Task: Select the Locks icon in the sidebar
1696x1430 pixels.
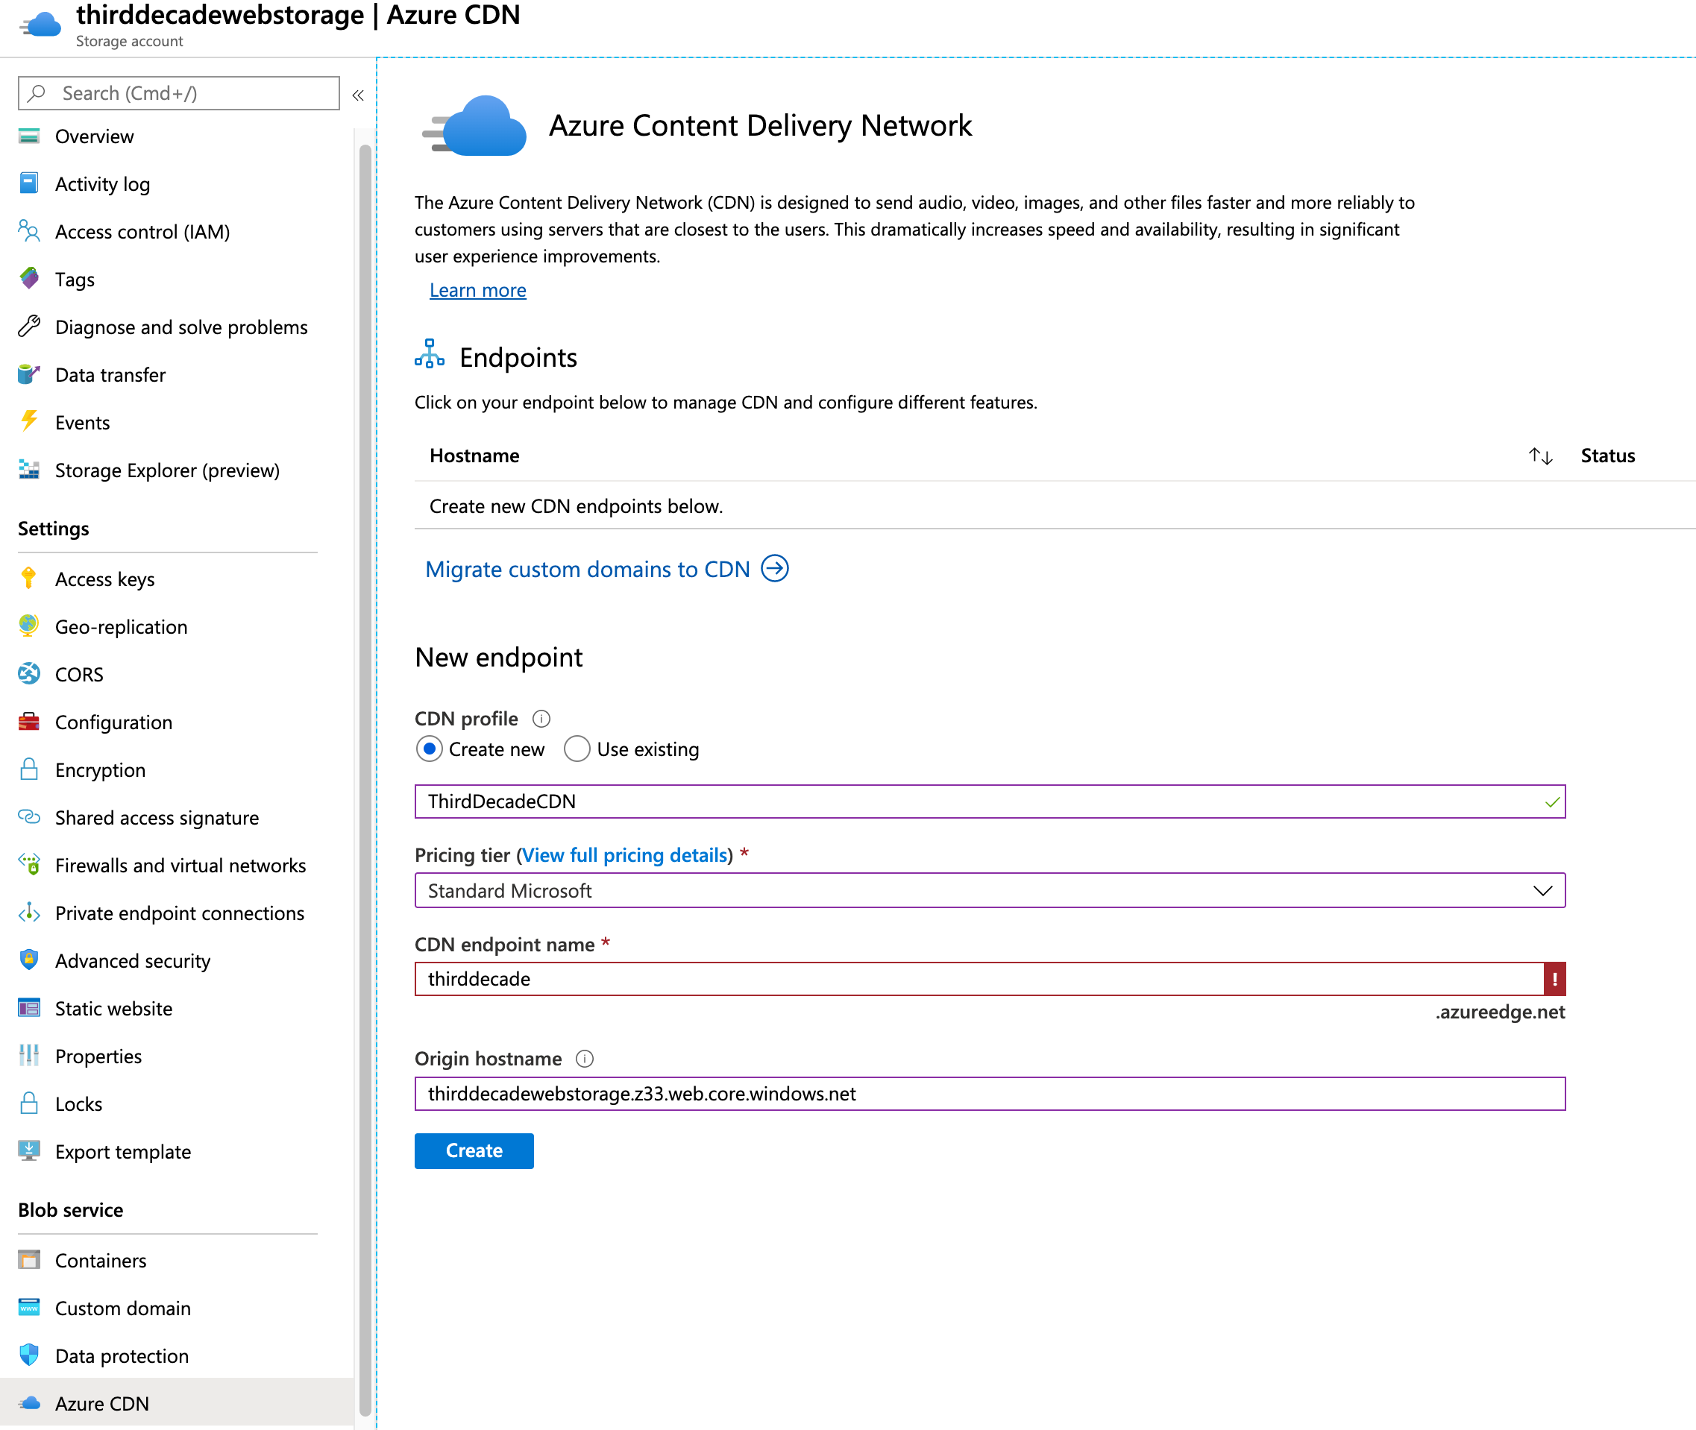Action: 29,1103
